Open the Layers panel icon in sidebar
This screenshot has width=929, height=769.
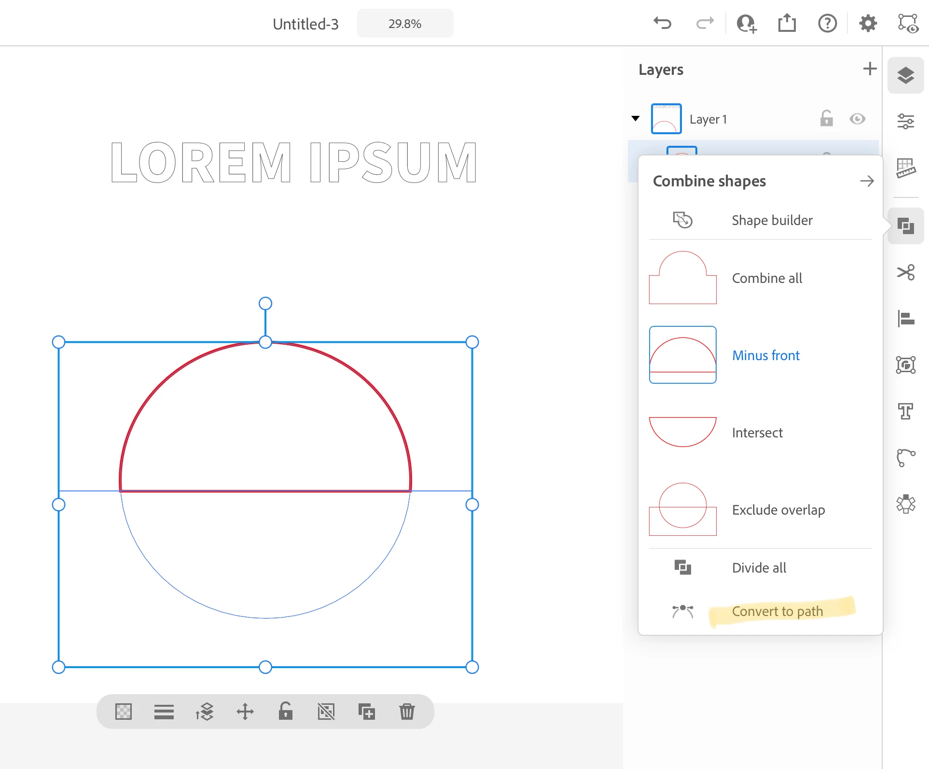pyautogui.click(x=905, y=75)
